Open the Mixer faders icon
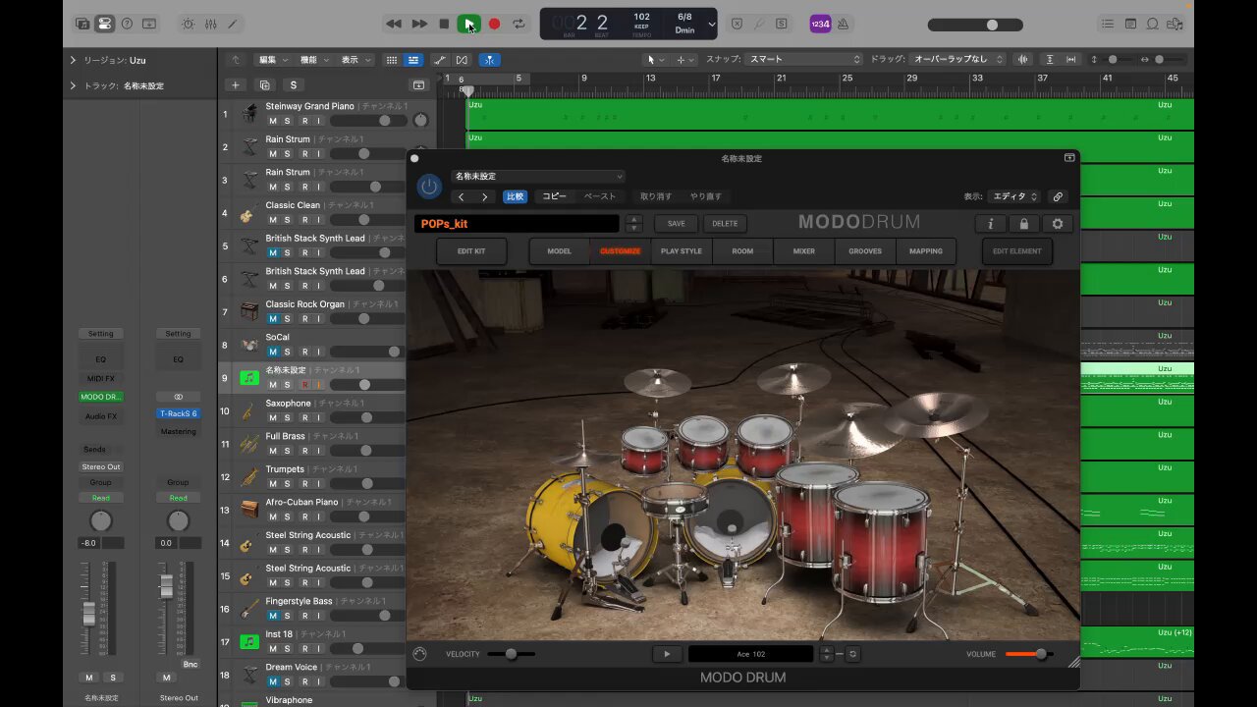This screenshot has width=1257, height=707. pos(210,24)
